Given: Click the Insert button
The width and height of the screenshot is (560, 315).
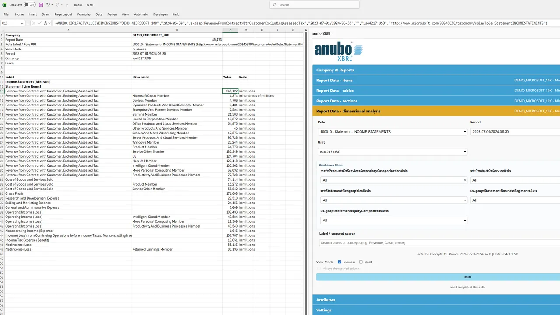Looking at the screenshot, I should [438, 277].
